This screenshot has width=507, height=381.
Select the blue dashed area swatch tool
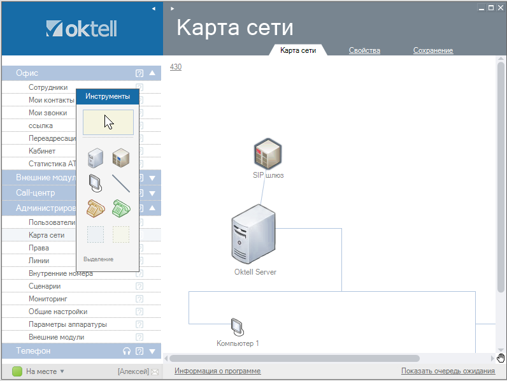click(x=94, y=234)
